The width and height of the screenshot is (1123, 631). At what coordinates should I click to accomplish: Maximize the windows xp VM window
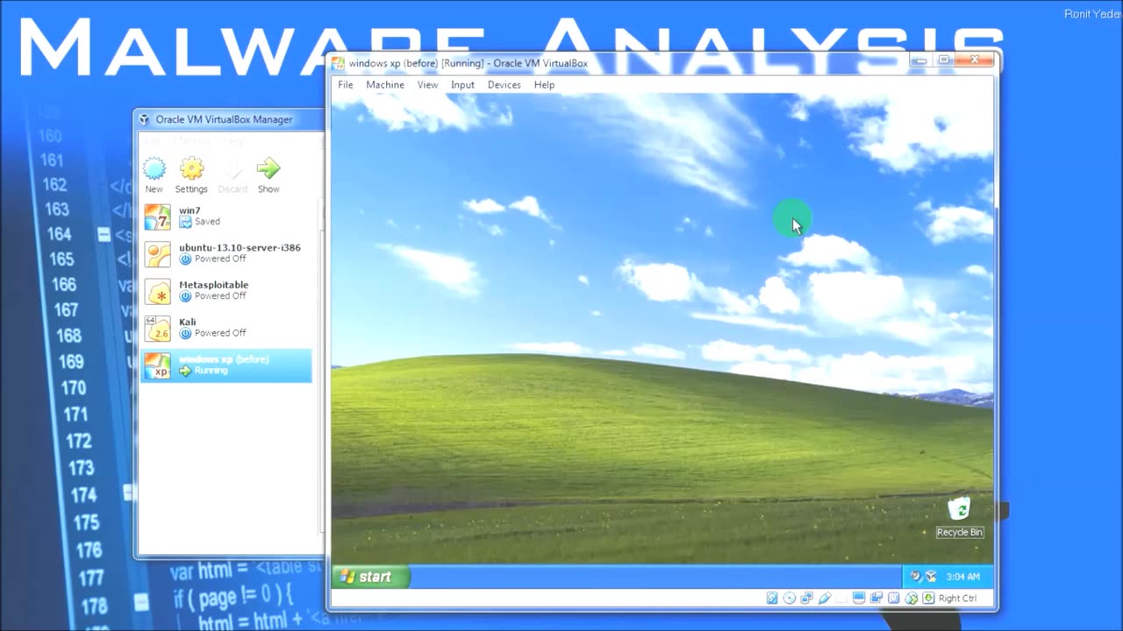944,60
